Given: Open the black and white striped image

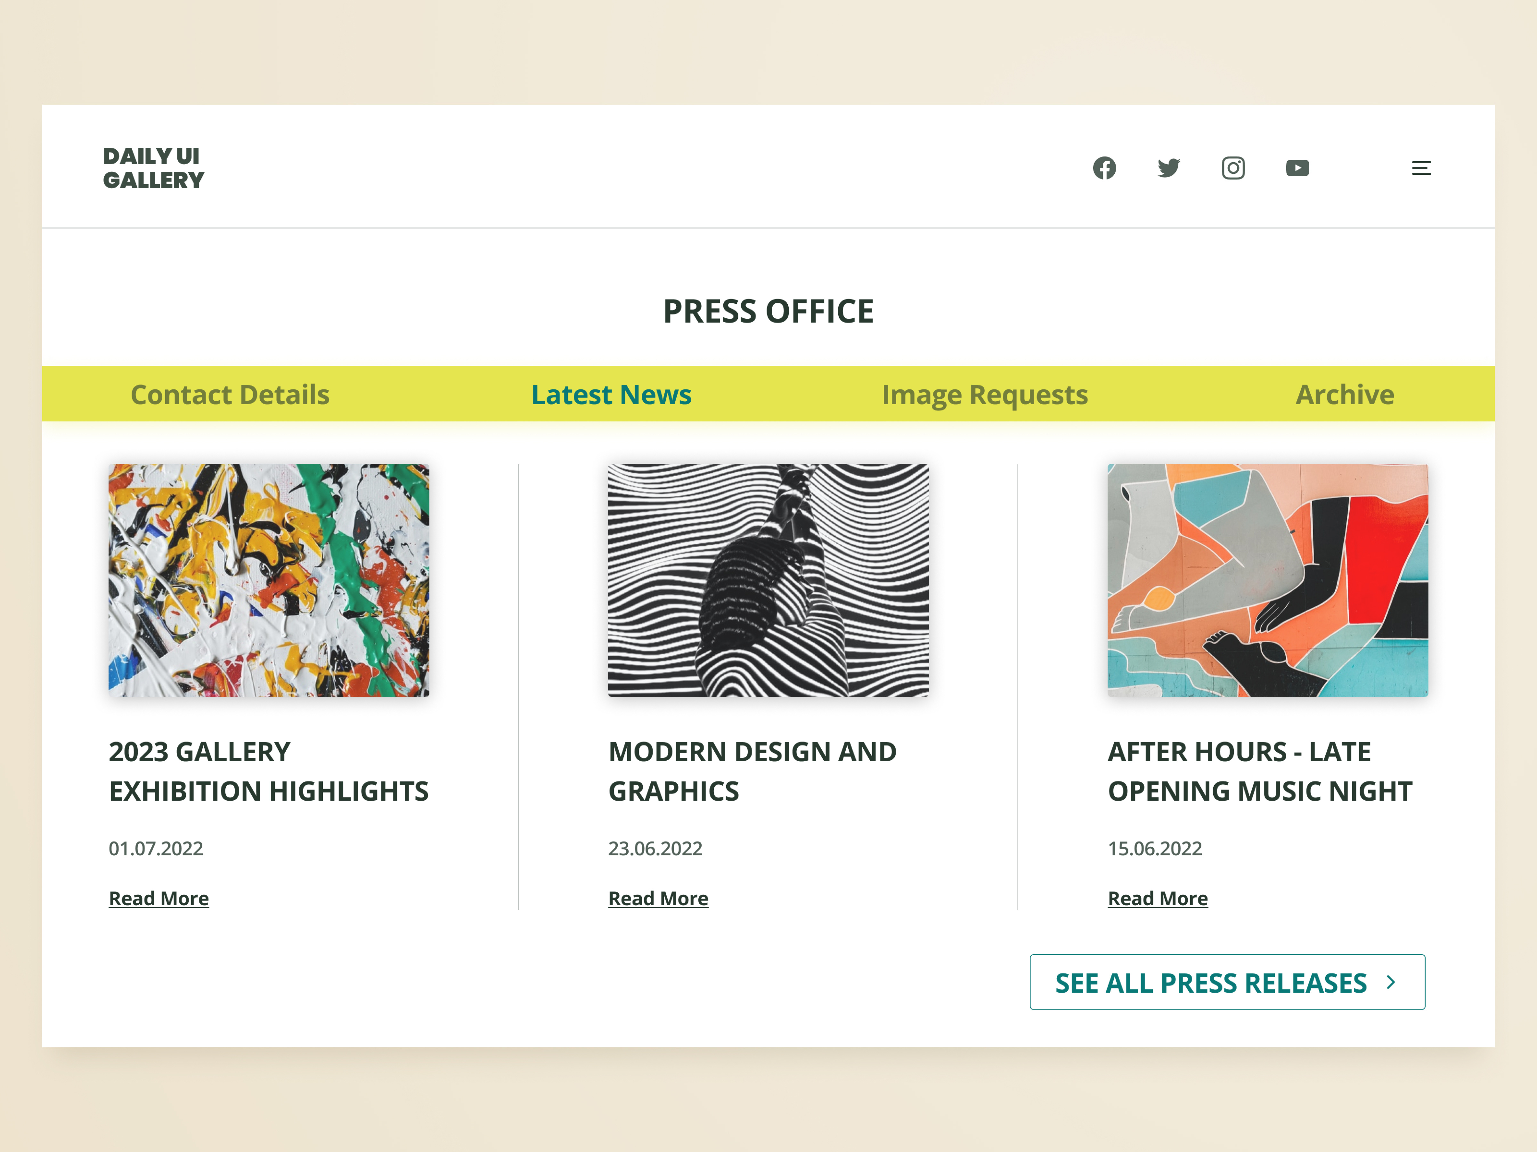Looking at the screenshot, I should 768,580.
